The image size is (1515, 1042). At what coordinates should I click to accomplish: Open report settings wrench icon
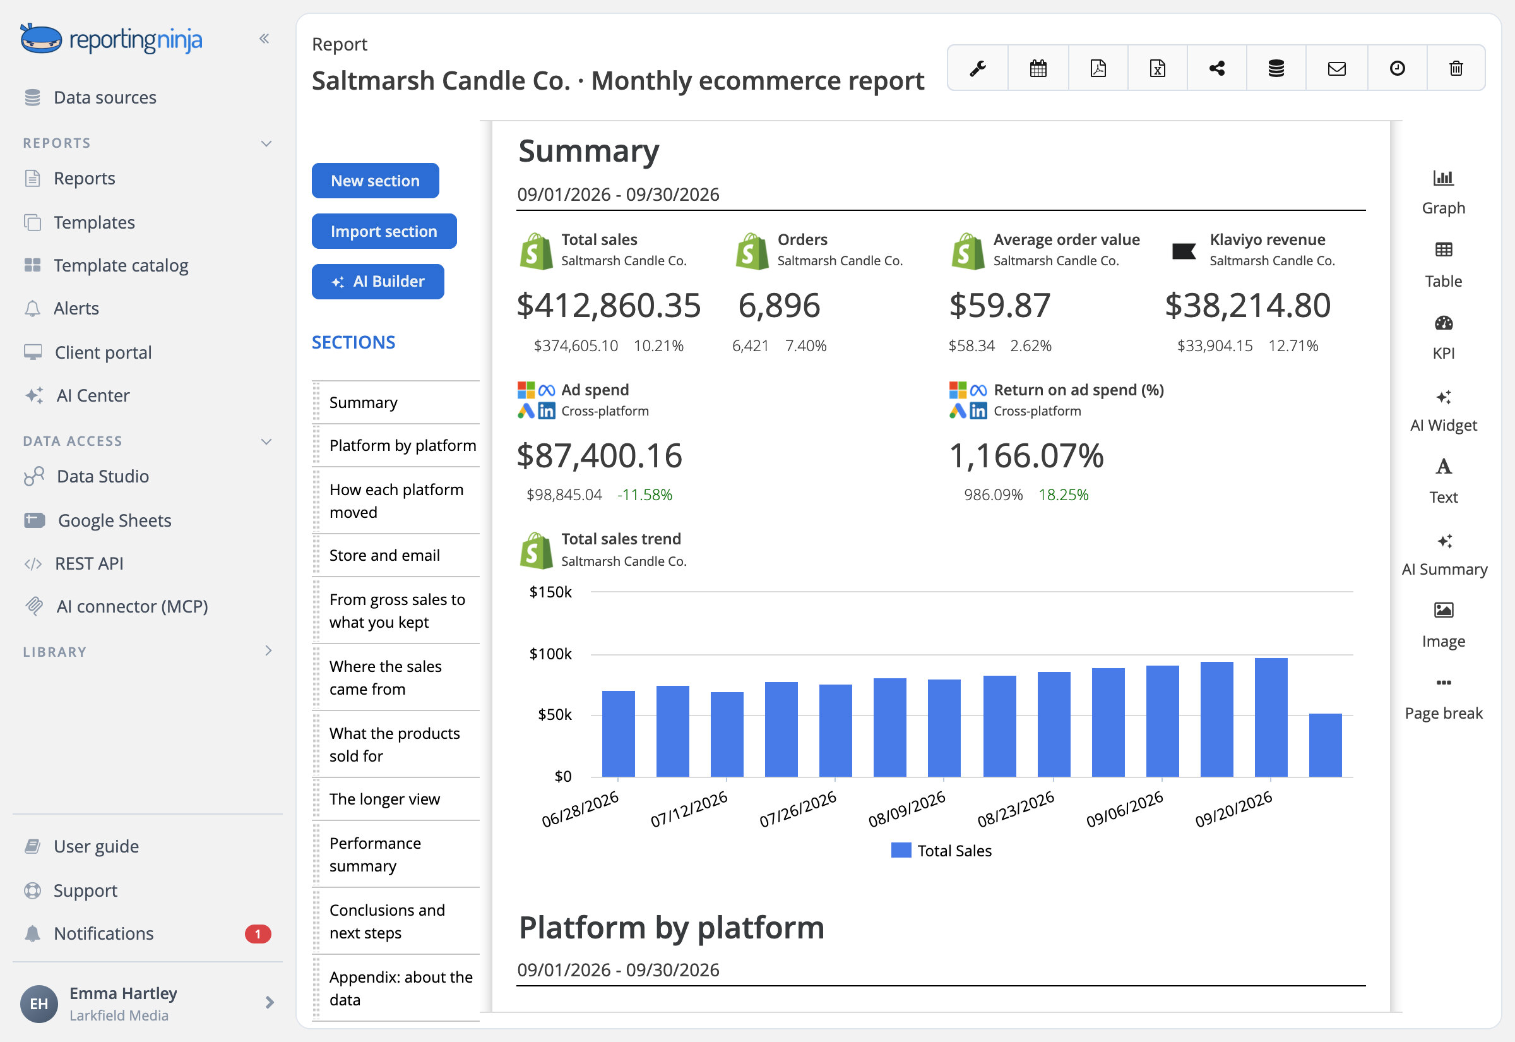[977, 68]
